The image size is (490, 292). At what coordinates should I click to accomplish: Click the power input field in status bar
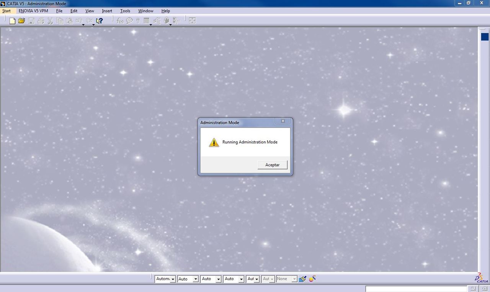(416, 289)
